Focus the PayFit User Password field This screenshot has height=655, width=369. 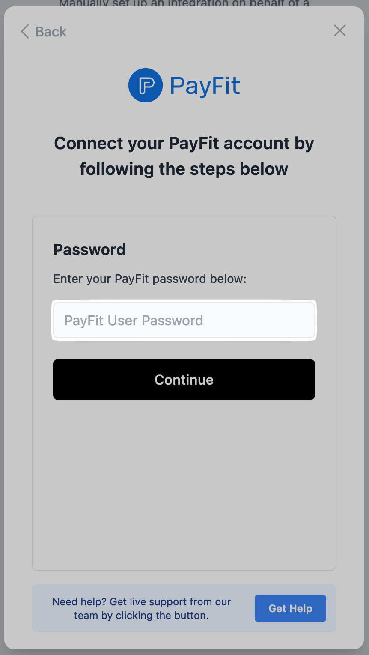point(184,321)
